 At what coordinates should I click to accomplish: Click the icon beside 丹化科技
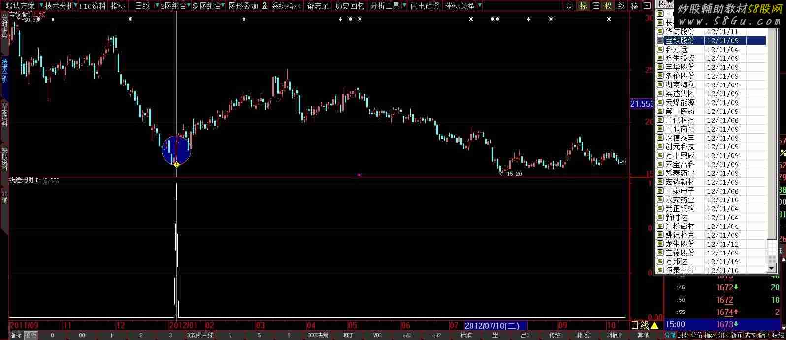pyautogui.click(x=660, y=120)
